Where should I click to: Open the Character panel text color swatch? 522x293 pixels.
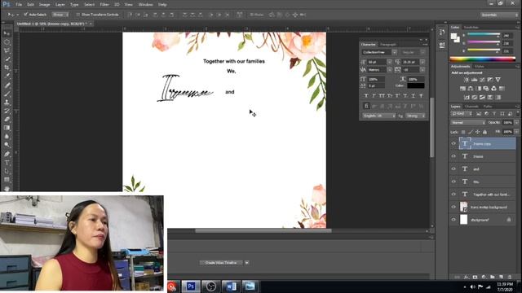coord(415,85)
